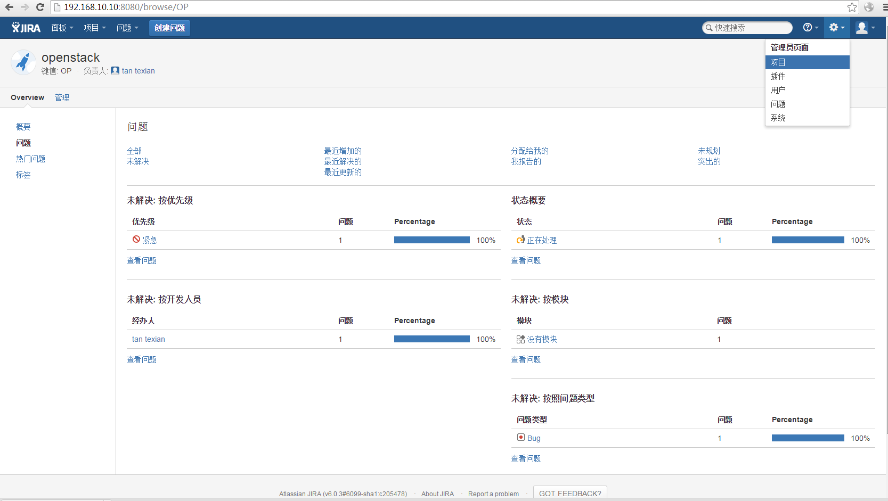Image resolution: width=888 pixels, height=501 pixels.
Task: Click the 管理员页面 menu heading
Action: (789, 47)
